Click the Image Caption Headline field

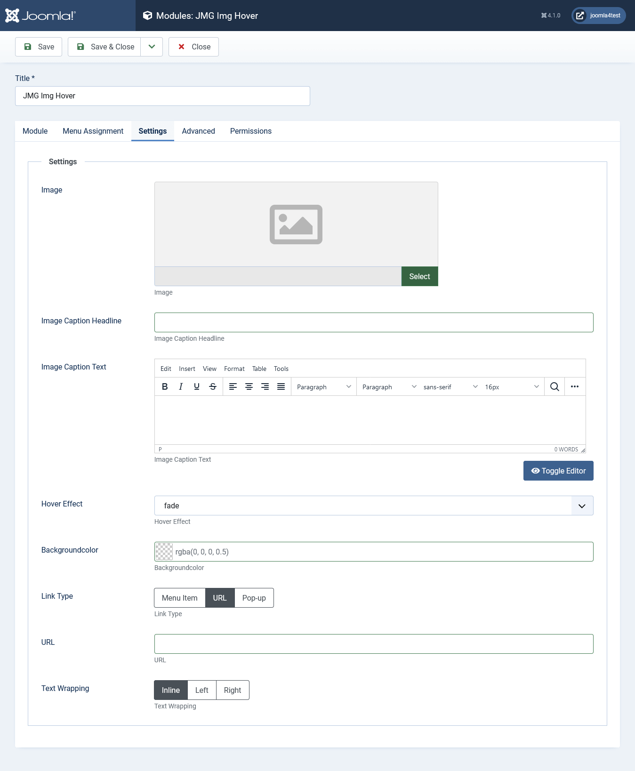pyautogui.click(x=374, y=322)
